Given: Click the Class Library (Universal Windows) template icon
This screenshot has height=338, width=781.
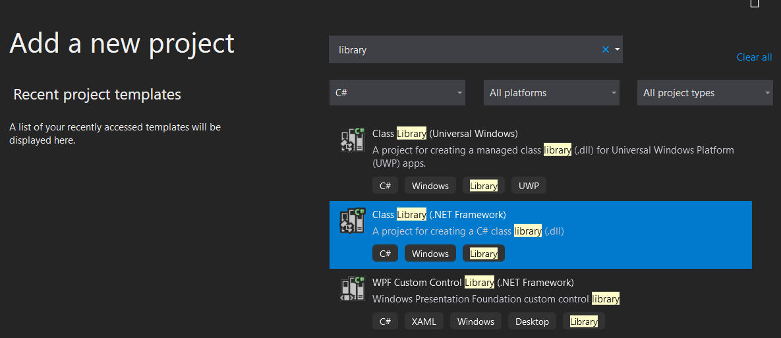Looking at the screenshot, I should [x=353, y=140].
